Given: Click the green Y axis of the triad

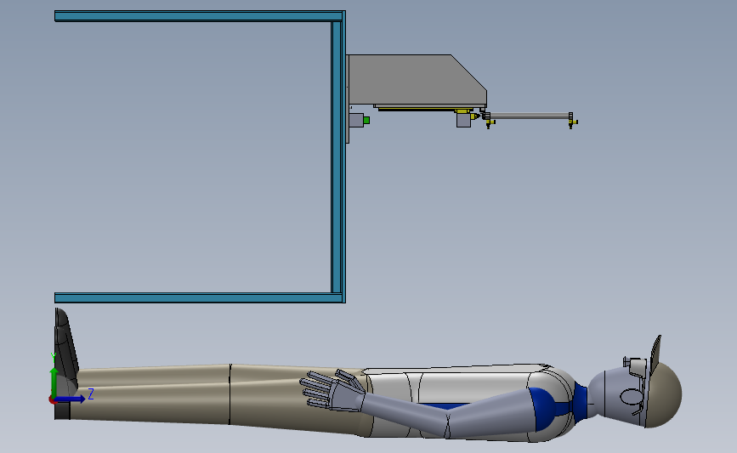Looking at the screenshot, I should [54, 382].
